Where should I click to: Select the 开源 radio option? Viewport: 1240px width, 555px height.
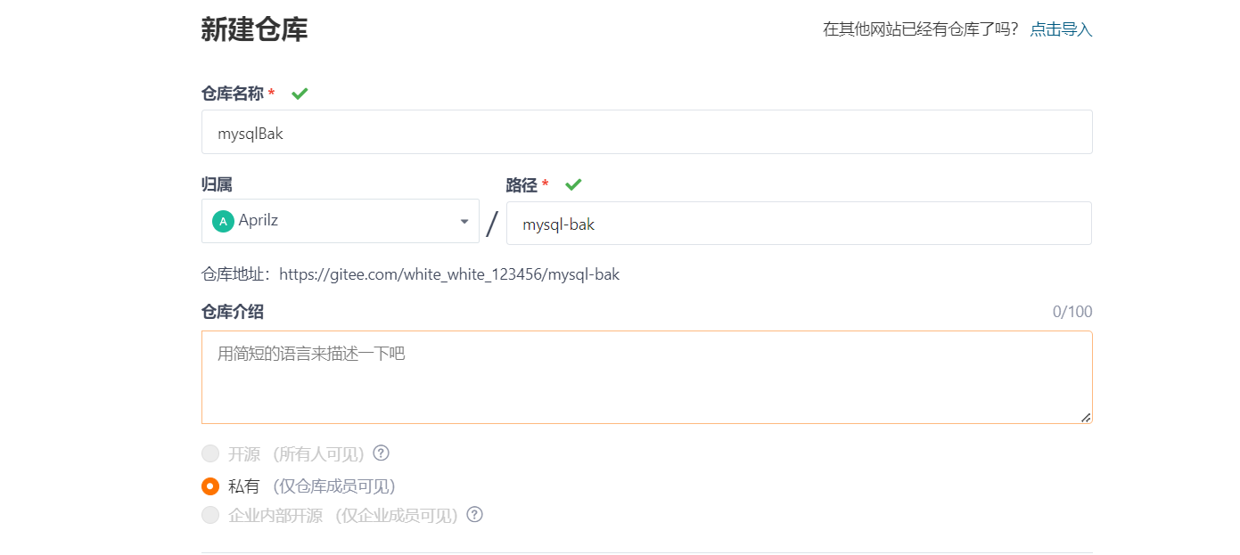pos(210,453)
